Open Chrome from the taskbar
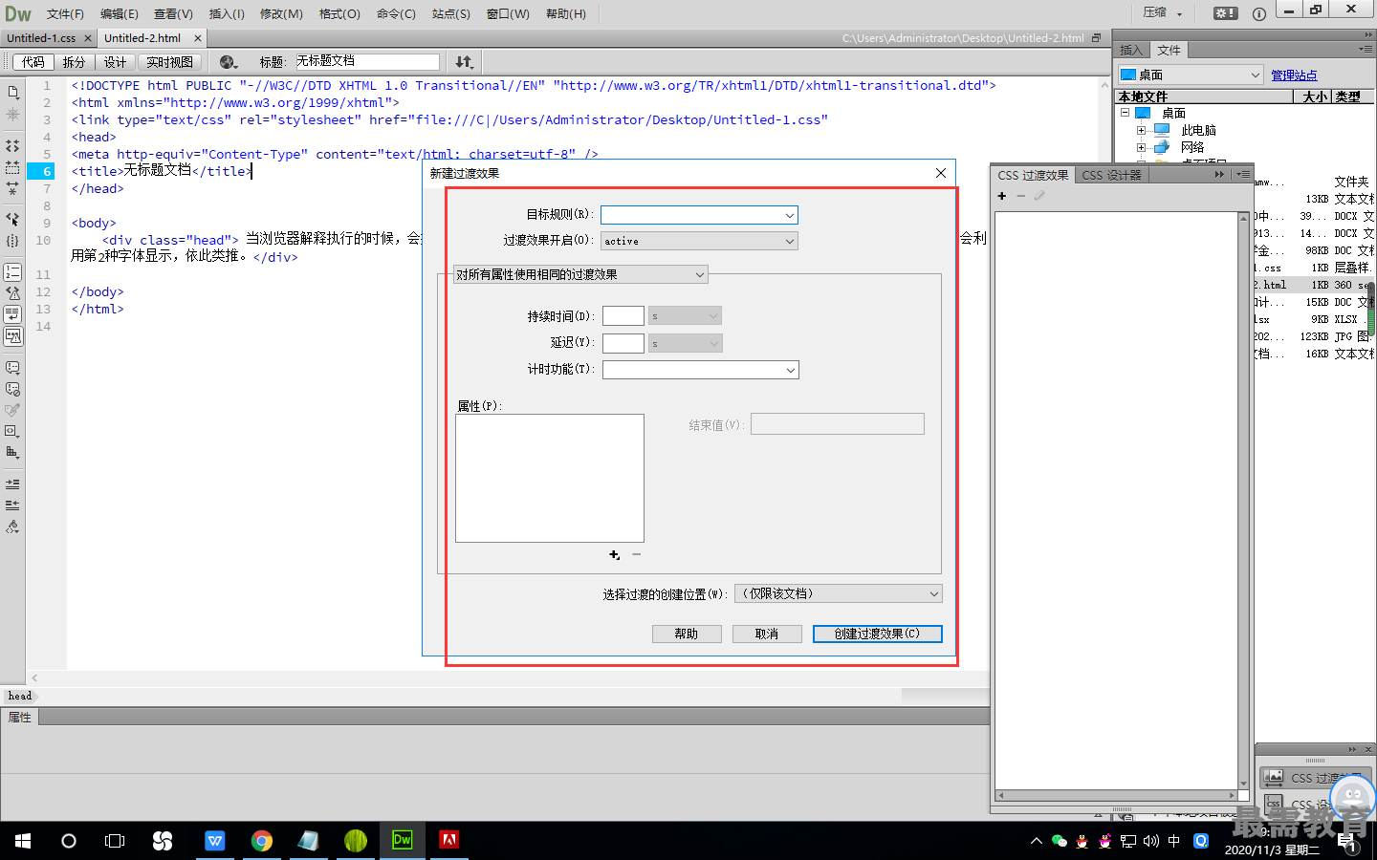1377x860 pixels. tap(261, 841)
